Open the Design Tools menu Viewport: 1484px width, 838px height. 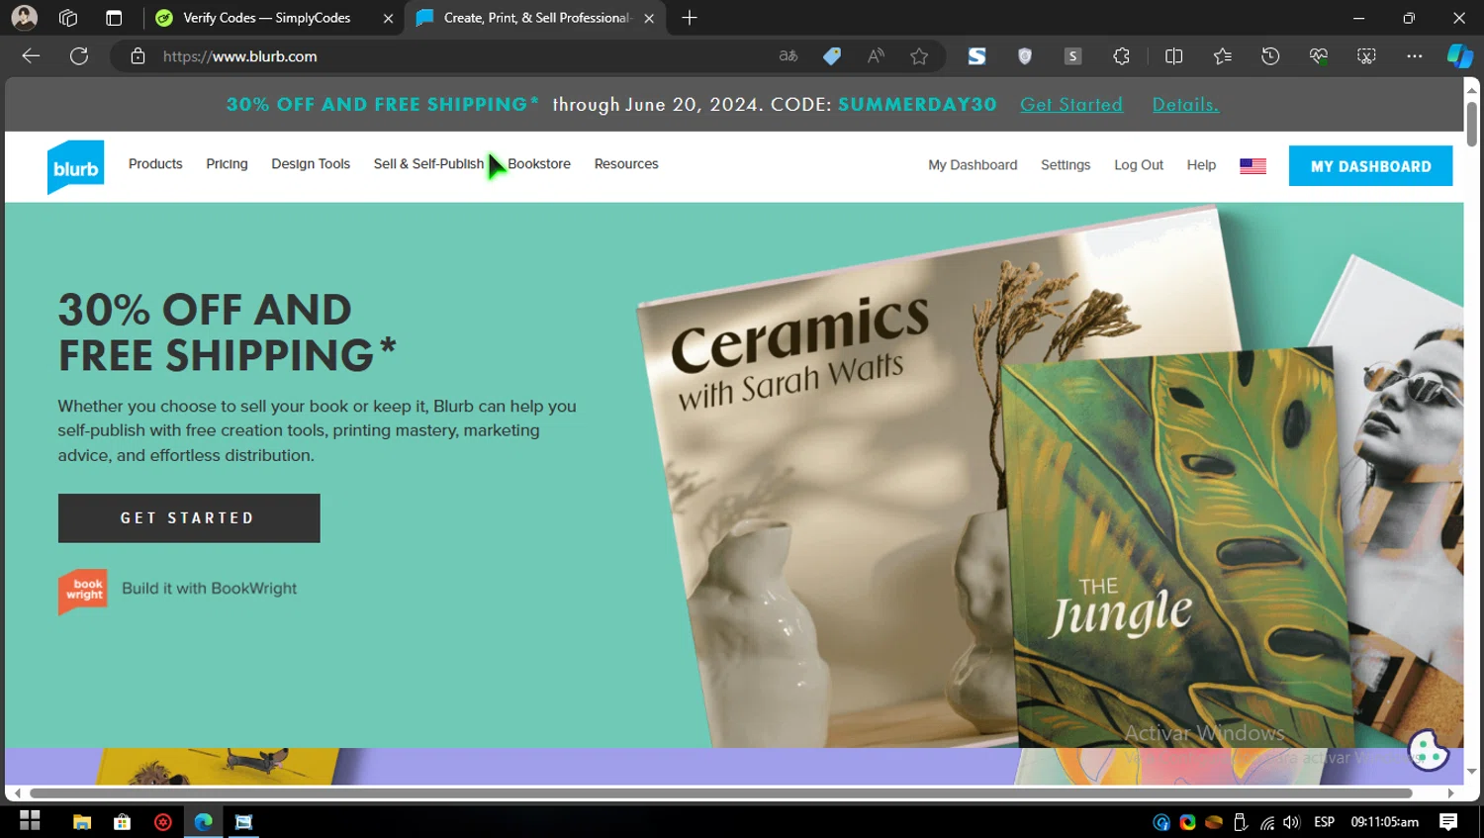(311, 164)
